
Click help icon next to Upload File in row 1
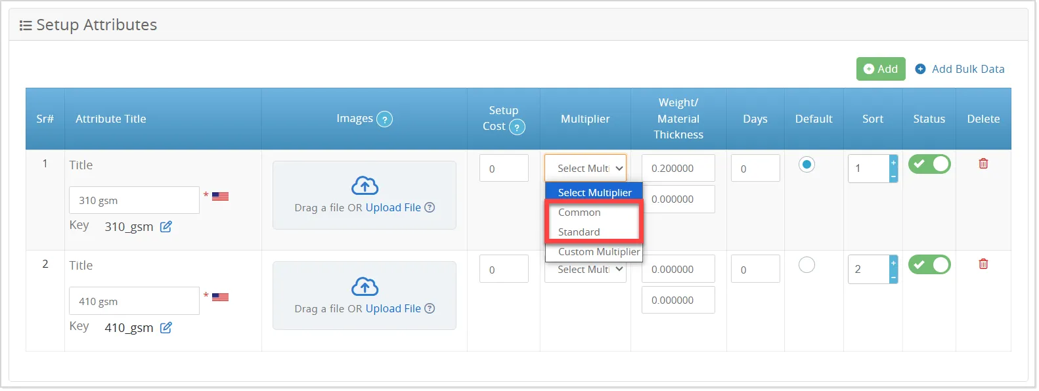[x=430, y=207]
